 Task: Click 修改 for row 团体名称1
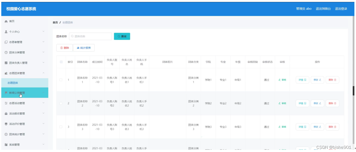(x=317, y=80)
